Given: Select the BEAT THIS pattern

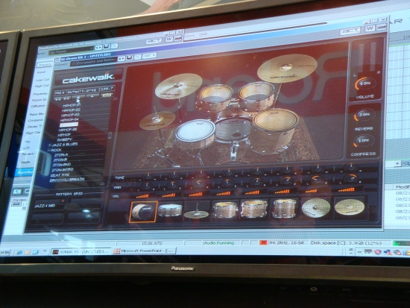Looking at the screenshot, I should click(60, 175).
